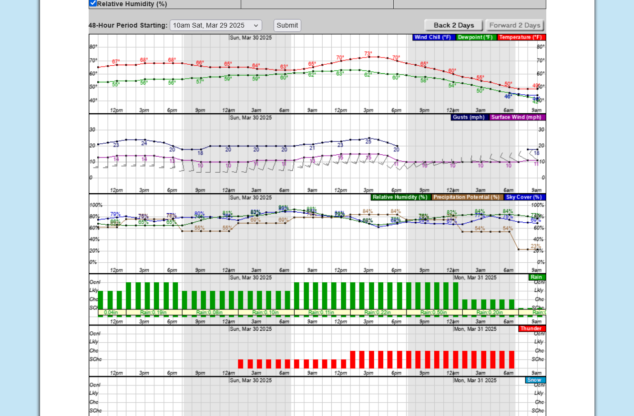Screen dimensions: 634x416
Task: Click the green Rain chart legend tag
Action: point(537,277)
